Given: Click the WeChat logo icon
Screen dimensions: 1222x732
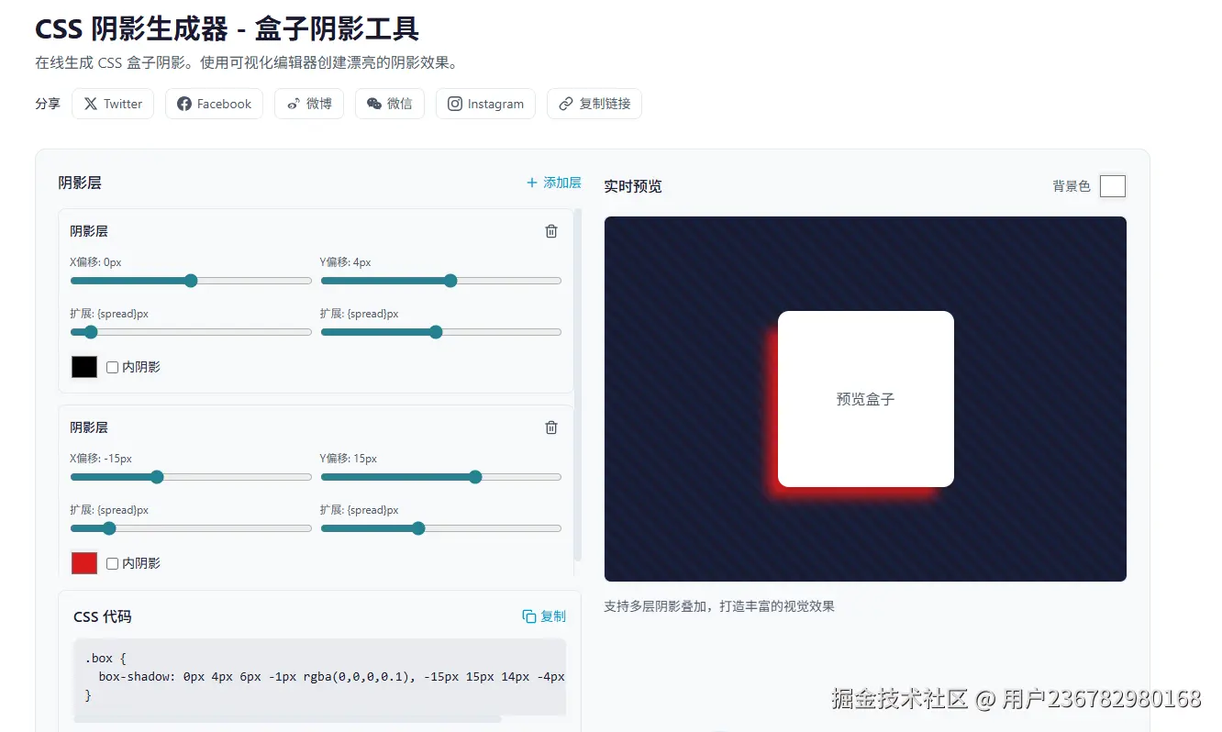Looking at the screenshot, I should click(374, 104).
